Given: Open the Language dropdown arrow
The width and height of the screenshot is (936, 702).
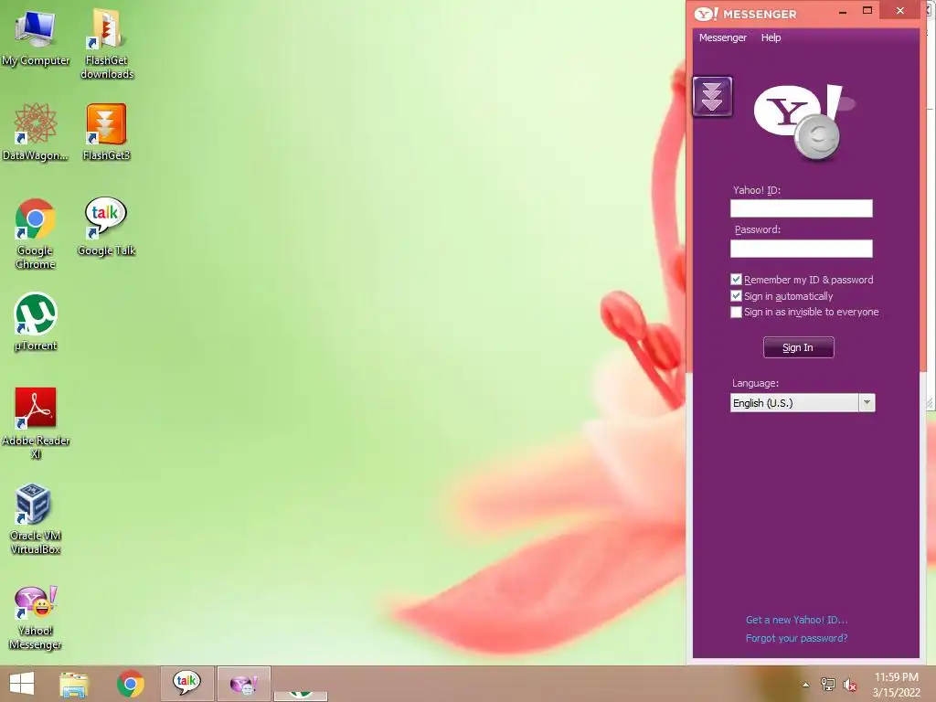Looking at the screenshot, I should 867,403.
